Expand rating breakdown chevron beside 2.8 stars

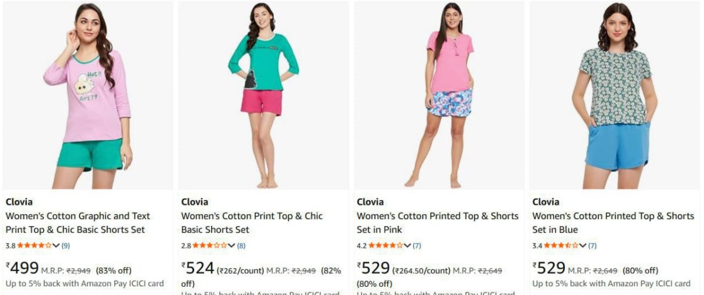point(232,245)
